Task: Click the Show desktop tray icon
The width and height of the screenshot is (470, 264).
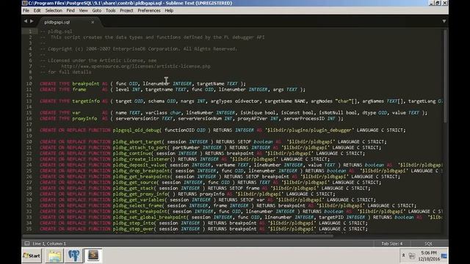Action: click(444, 256)
